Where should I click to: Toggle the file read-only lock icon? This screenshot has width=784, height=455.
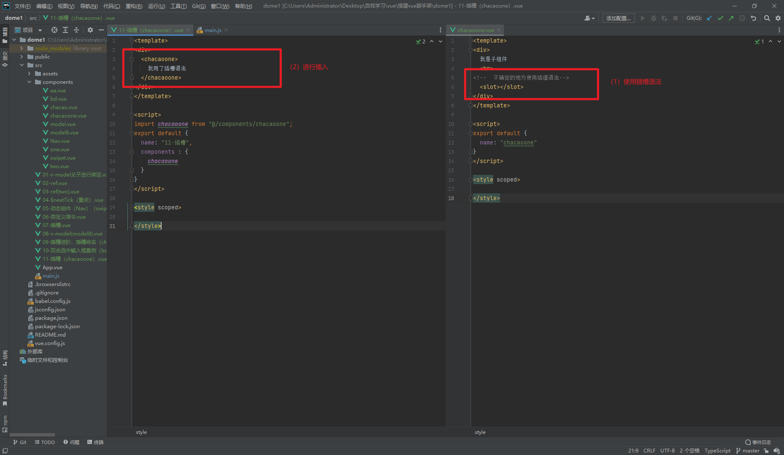coord(766,451)
